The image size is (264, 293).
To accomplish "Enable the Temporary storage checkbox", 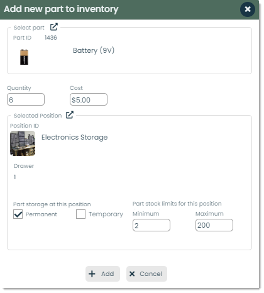I will (80, 214).
